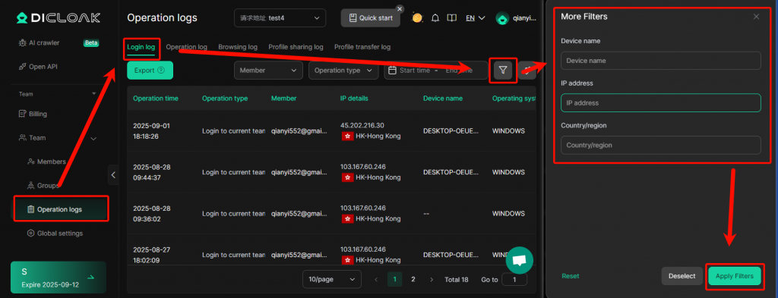Click the green chat support bubble
This screenshot has width=778, height=298.
click(519, 260)
